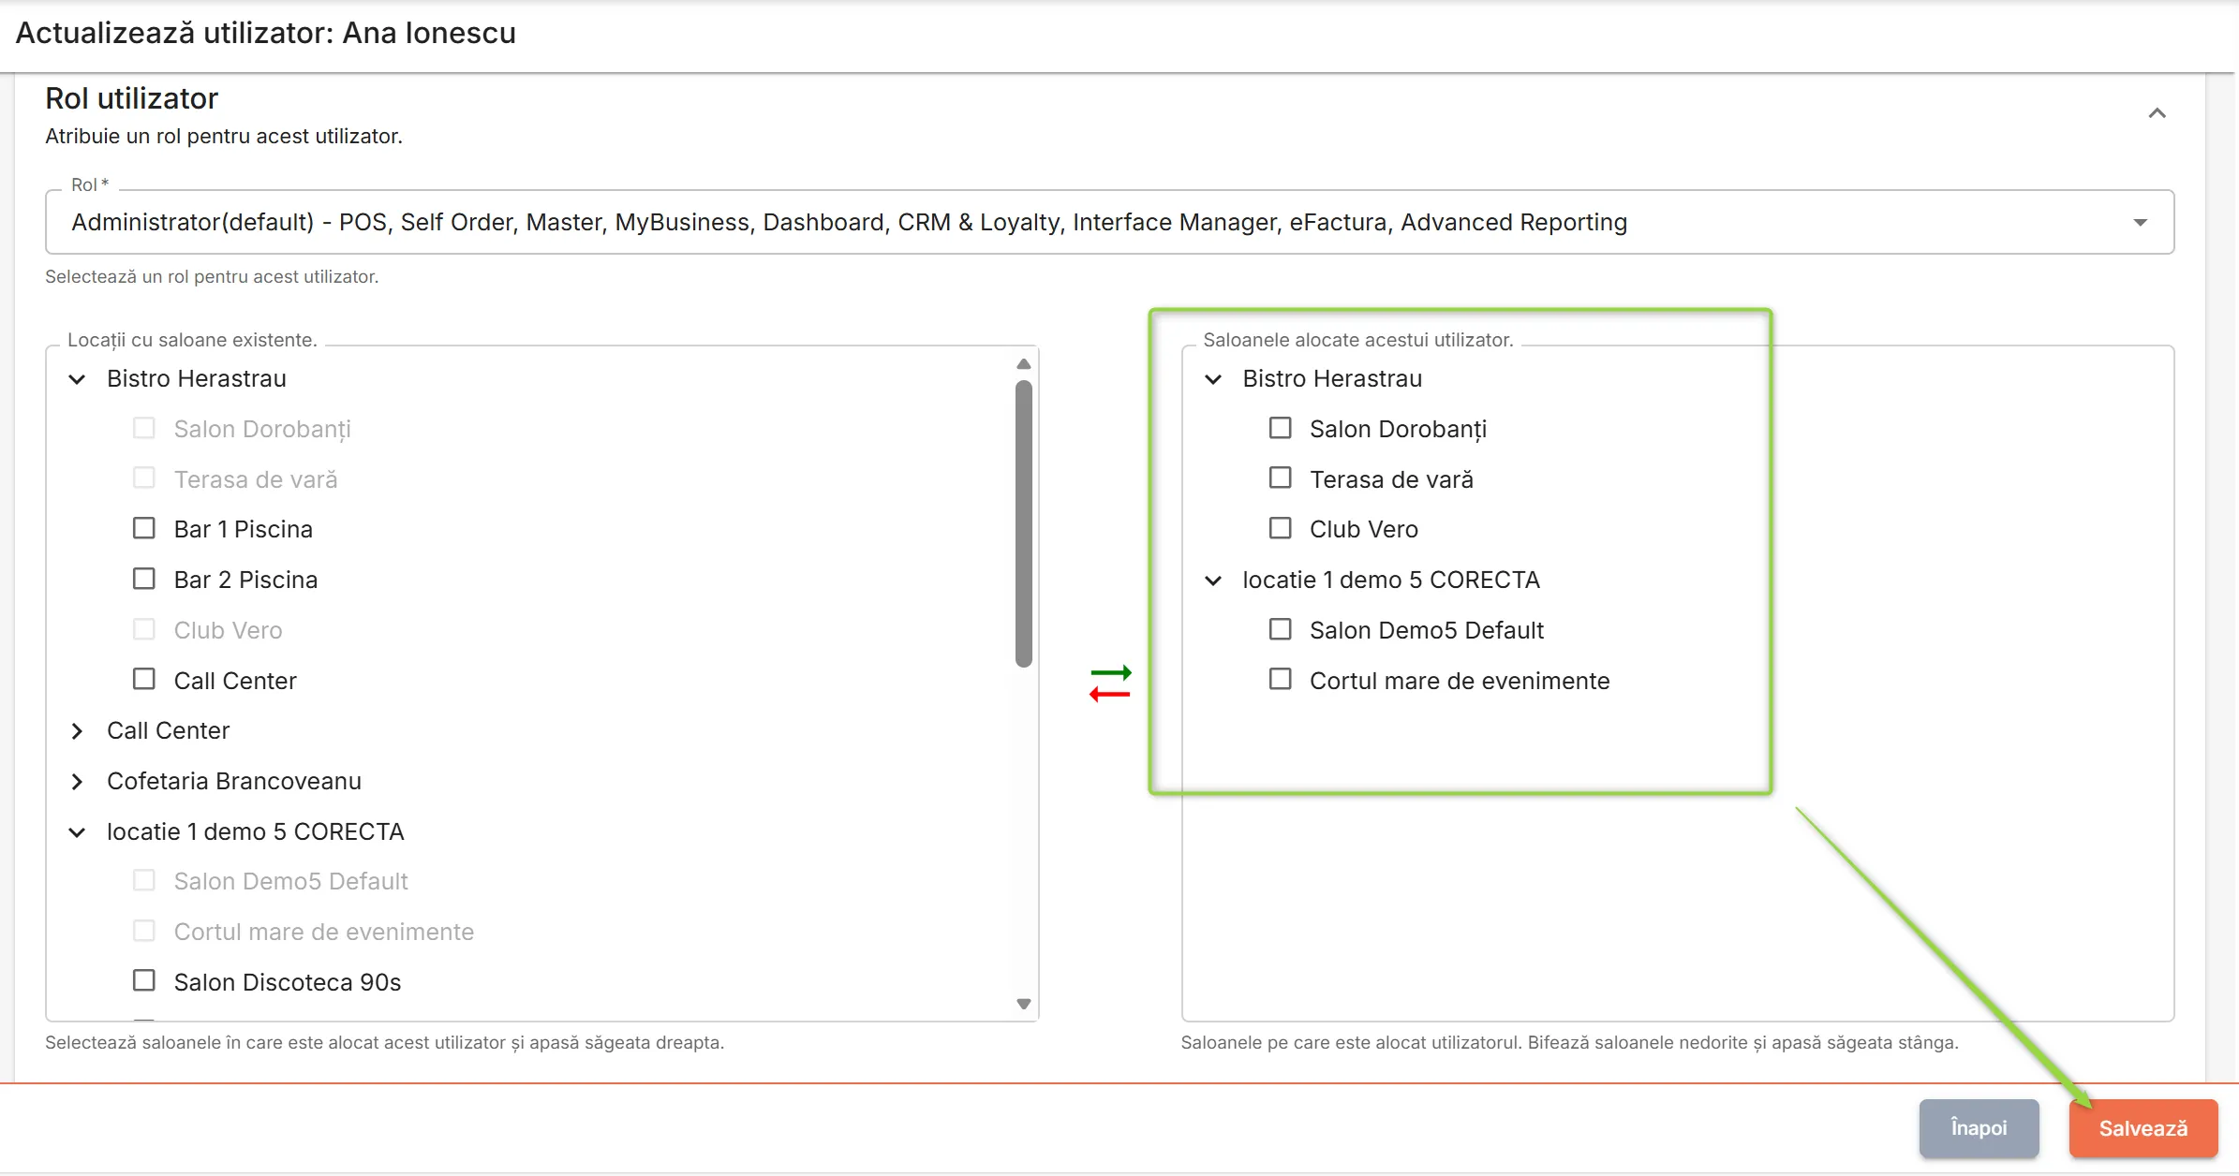Image resolution: width=2239 pixels, height=1176 pixels.
Task: Expand the Call Center location node
Action: 78,731
